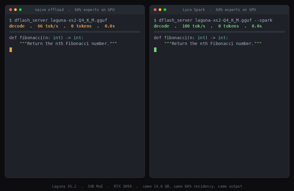
Task: Close the naive offload terminal window
Action: pyautogui.click(x=10, y=10)
